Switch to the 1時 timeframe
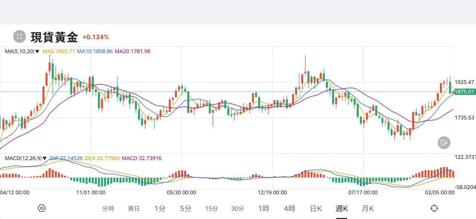Image resolution: width=476 pixels, height=219 pixels. click(x=264, y=209)
